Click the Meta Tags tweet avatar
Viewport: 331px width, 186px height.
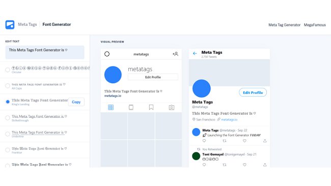point(196,132)
